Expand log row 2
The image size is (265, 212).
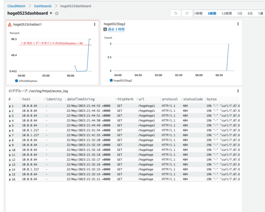tap(10, 111)
